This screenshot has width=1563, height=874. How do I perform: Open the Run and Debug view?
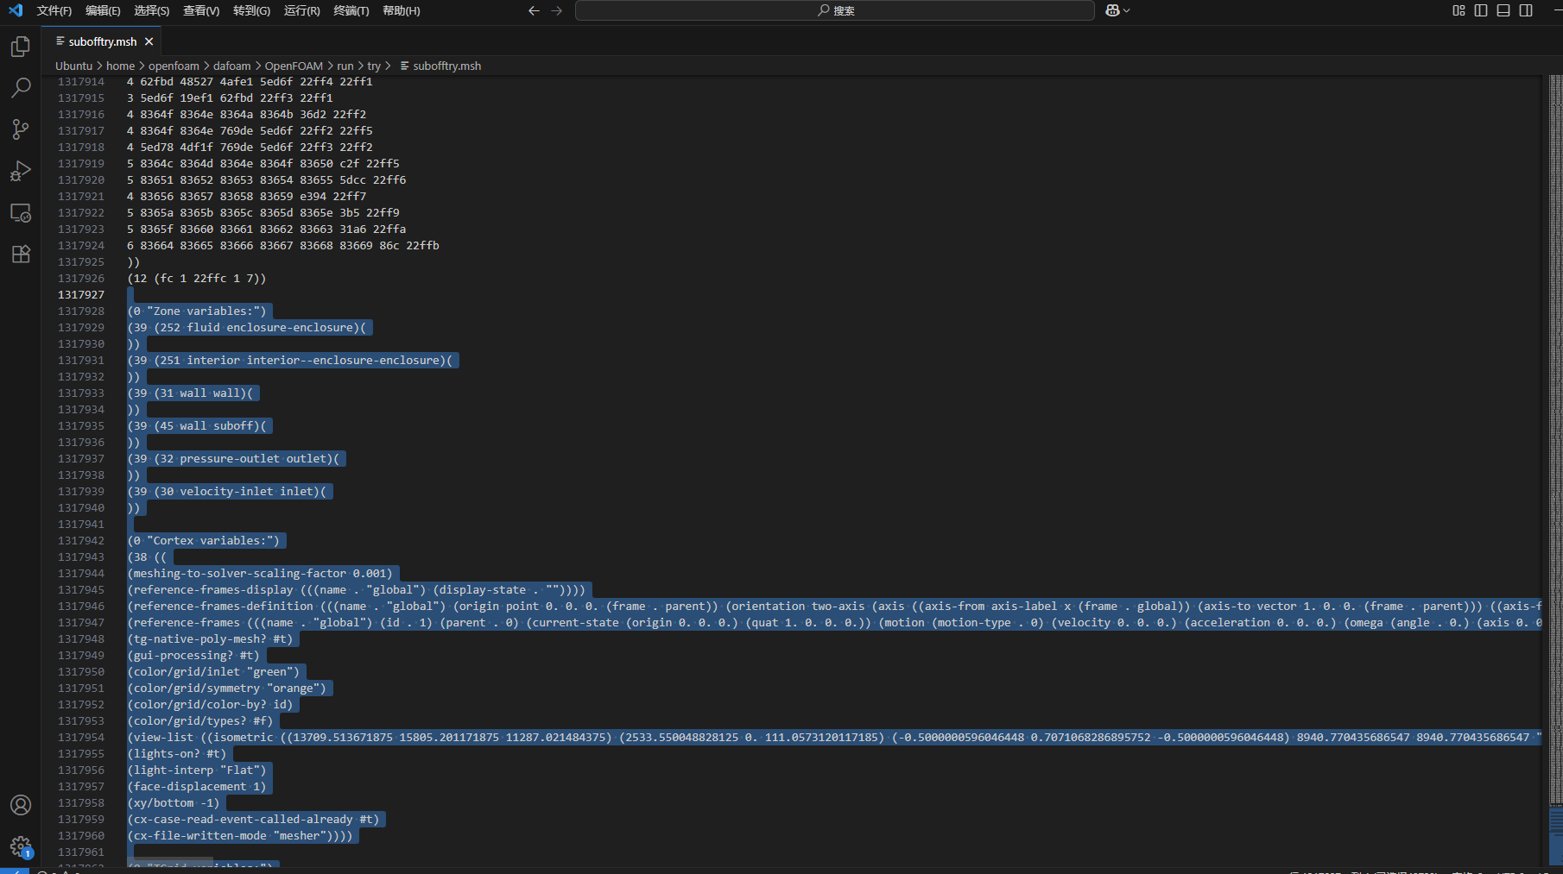21,171
